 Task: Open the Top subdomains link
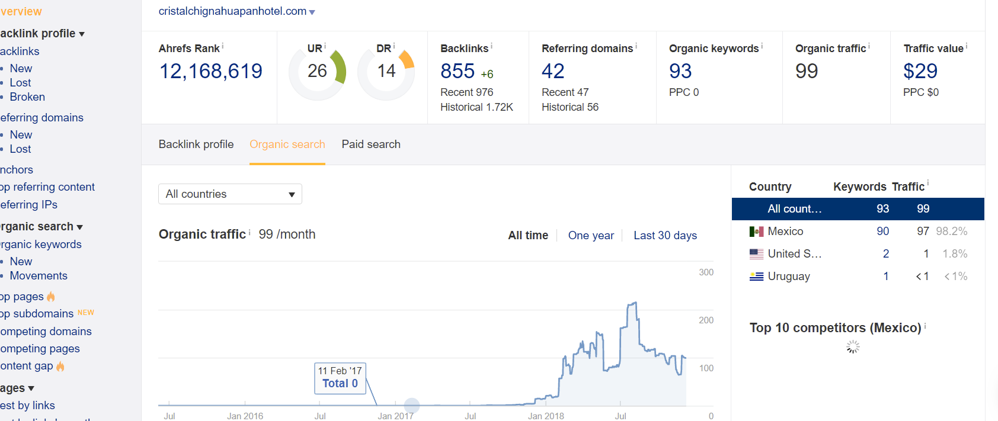click(37, 314)
